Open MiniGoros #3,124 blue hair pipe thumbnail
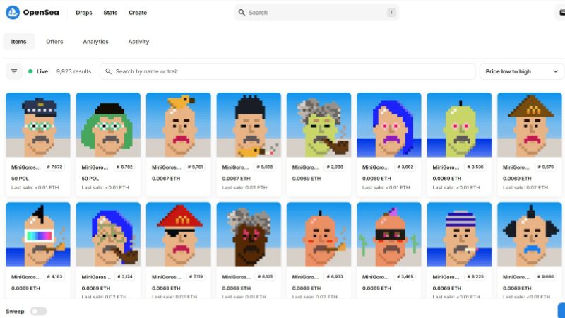This screenshot has width=565, height=318. pyautogui.click(x=108, y=235)
